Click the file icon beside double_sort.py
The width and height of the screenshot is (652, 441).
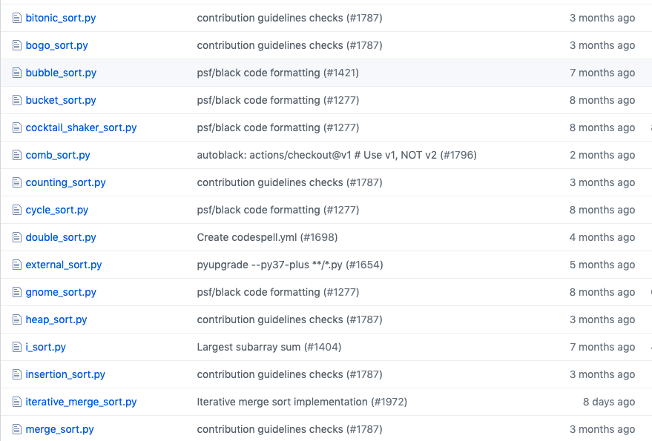tap(16, 237)
